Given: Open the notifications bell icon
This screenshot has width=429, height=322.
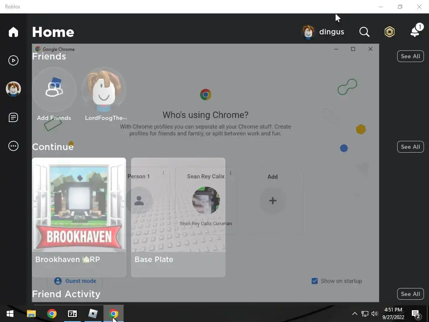Looking at the screenshot, I should (415, 32).
